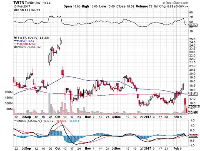Click the High 16.00 value
200x151 pixels.
(x=90, y=6)
